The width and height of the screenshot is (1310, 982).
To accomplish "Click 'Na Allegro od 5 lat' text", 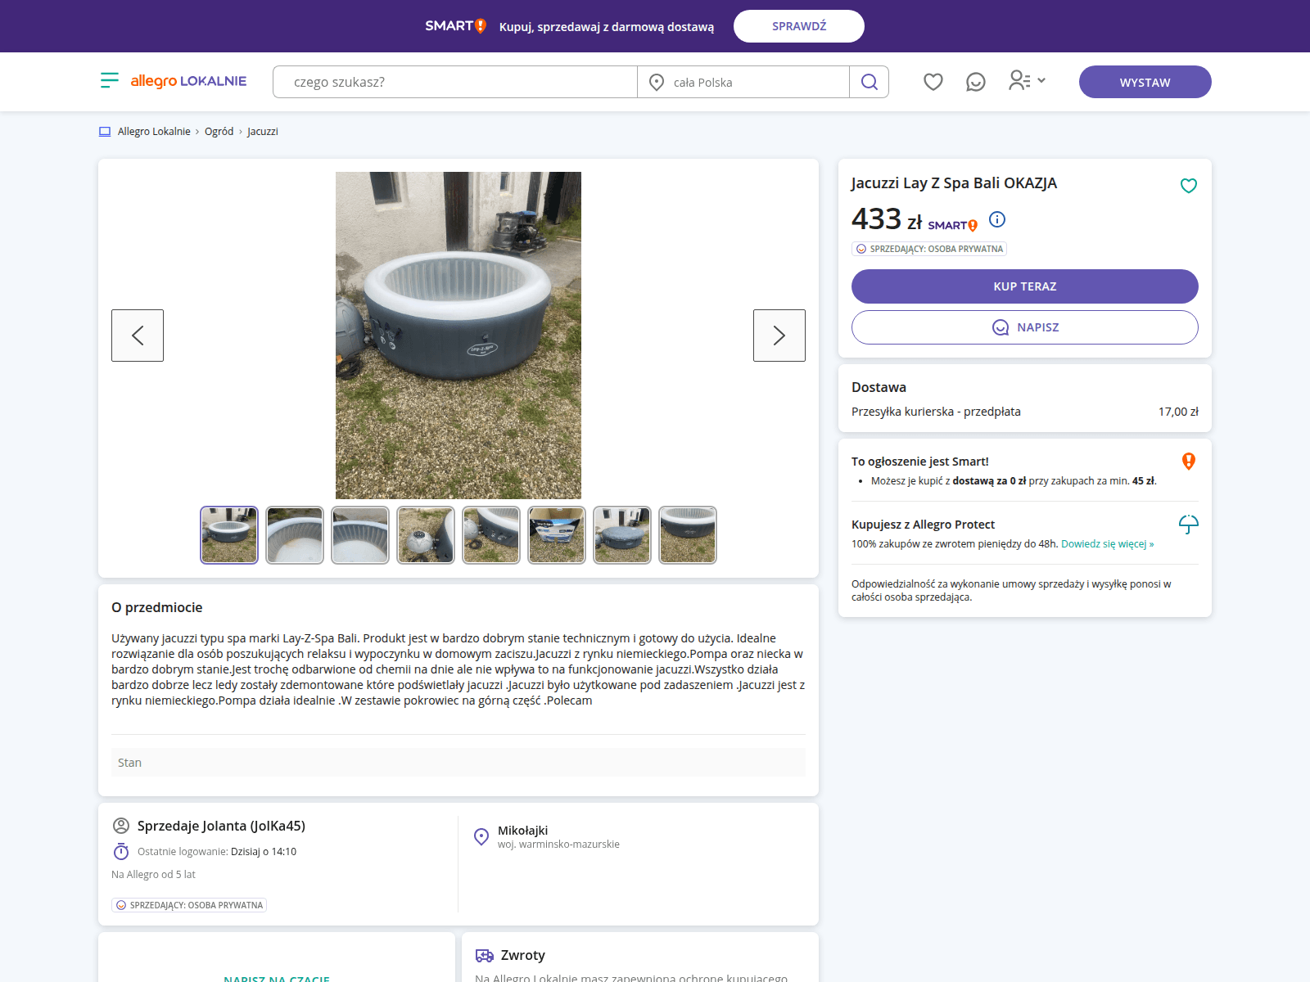I will coord(153,875).
